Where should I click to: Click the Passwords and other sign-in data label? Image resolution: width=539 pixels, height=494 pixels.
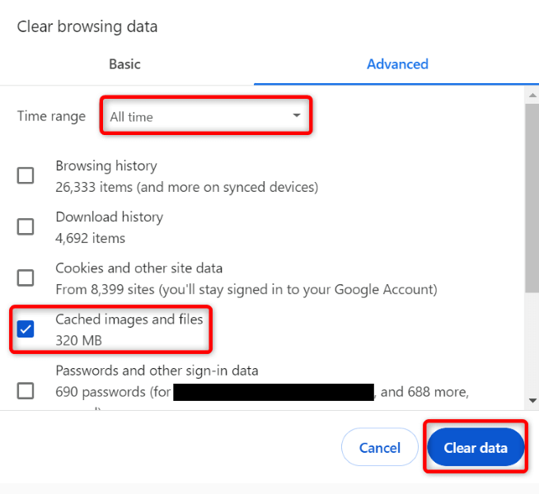157,370
